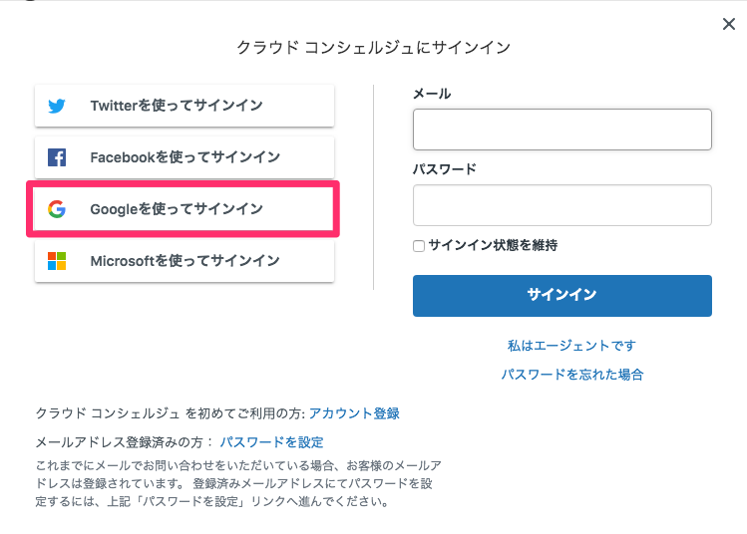747x534 pixels.
Task: Open the アカウント登録 link
Action: point(354,413)
